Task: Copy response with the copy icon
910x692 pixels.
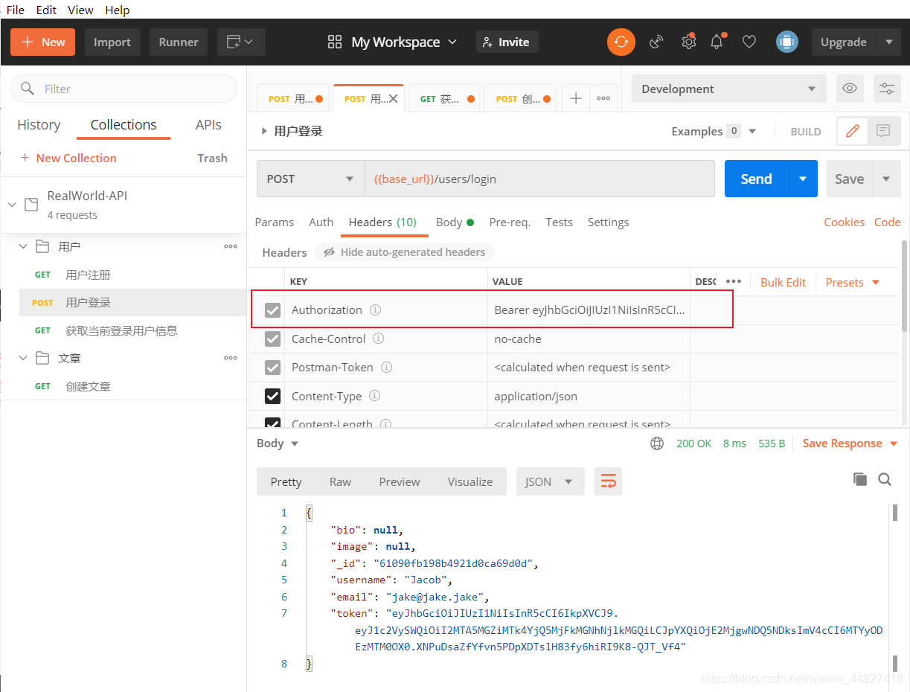Action: pos(860,479)
